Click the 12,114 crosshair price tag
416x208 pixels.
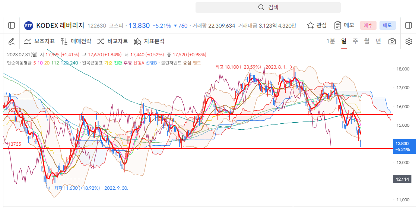[x=402, y=179]
